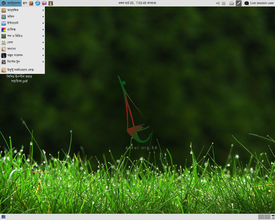Open the শব্দ ও ভিডিও category
The image size is (275, 220).
22,36
